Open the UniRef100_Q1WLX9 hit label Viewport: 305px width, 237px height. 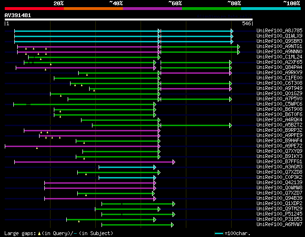coord(279,36)
